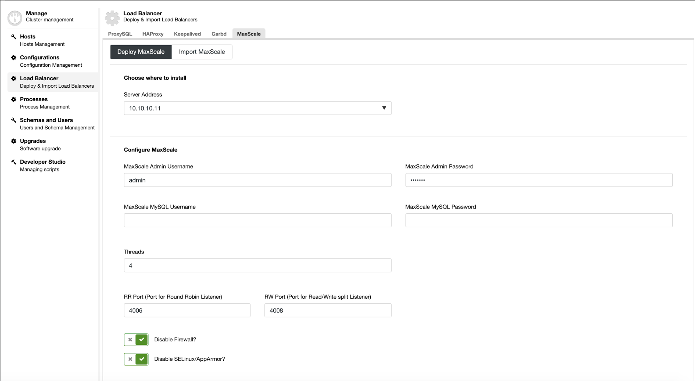Viewport: 695px width, 381px height.
Task: Click the Threads input field
Action: coord(258,265)
